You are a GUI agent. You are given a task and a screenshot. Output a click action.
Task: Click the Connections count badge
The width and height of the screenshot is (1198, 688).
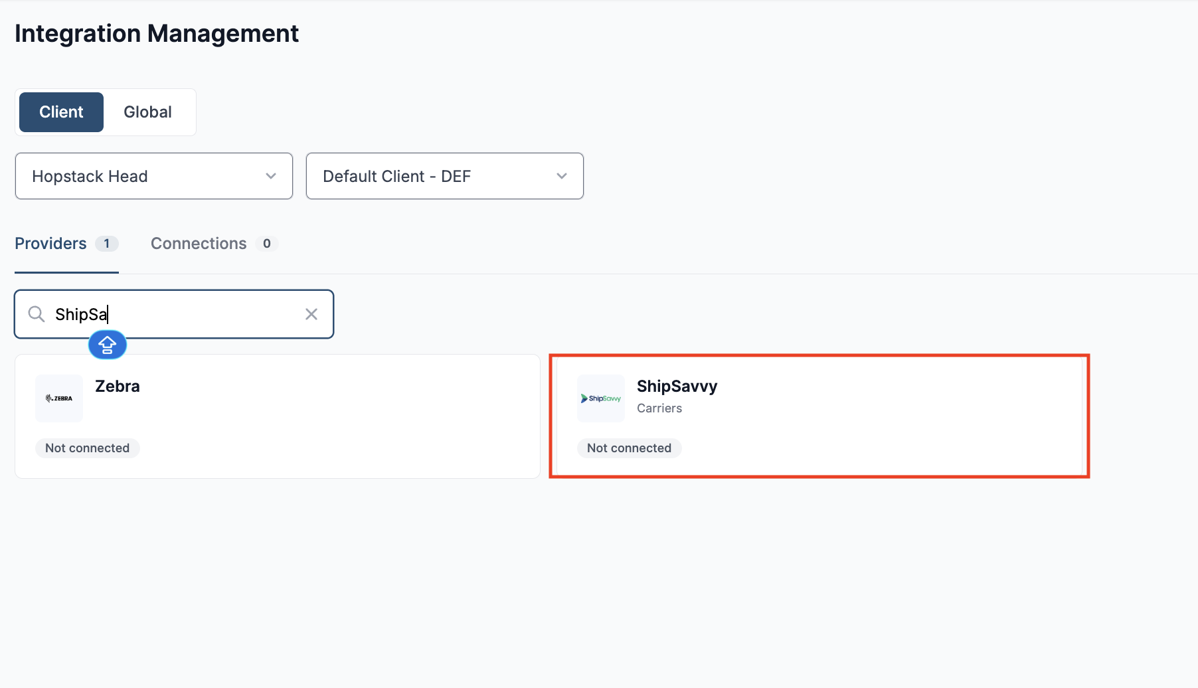(x=267, y=244)
